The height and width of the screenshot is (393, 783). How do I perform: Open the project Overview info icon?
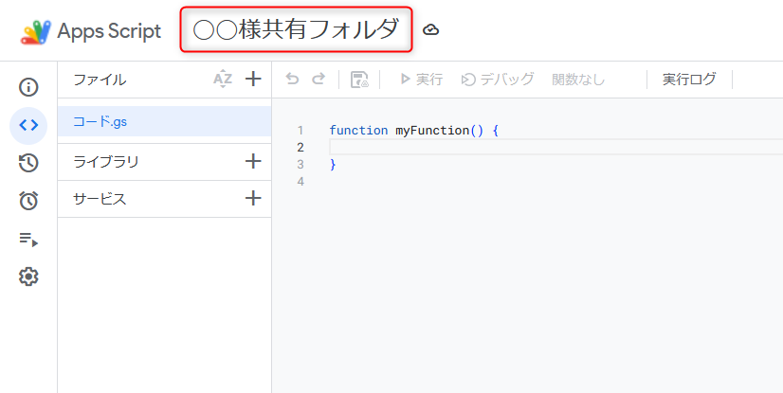coord(28,88)
